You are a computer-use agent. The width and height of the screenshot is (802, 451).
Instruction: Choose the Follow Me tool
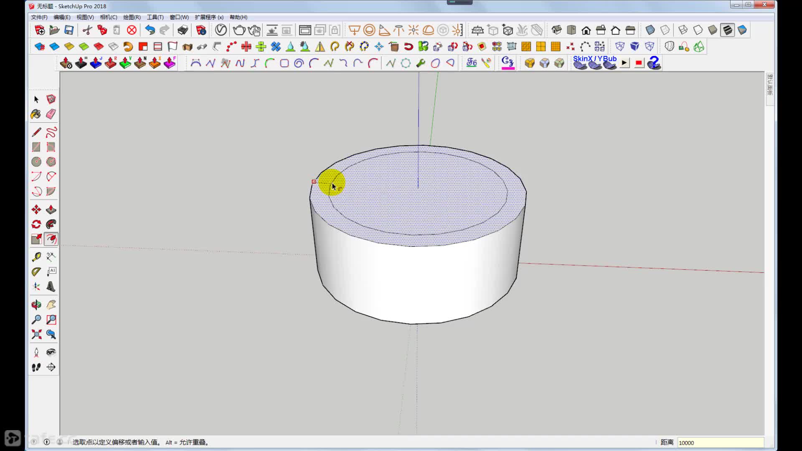point(51,224)
